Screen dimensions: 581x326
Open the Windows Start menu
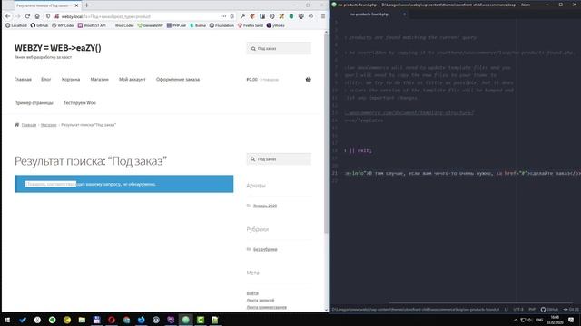(7, 320)
